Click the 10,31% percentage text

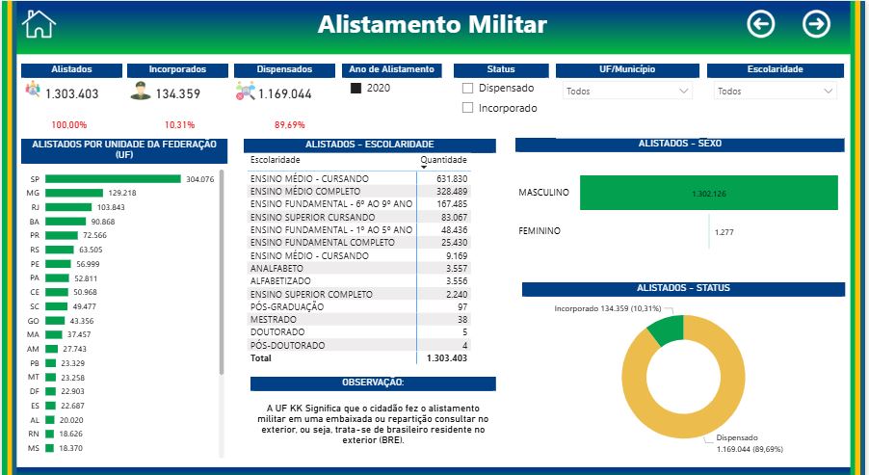click(x=179, y=125)
